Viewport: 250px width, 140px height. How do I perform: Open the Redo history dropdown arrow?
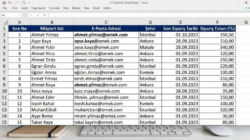[x=20, y=3]
